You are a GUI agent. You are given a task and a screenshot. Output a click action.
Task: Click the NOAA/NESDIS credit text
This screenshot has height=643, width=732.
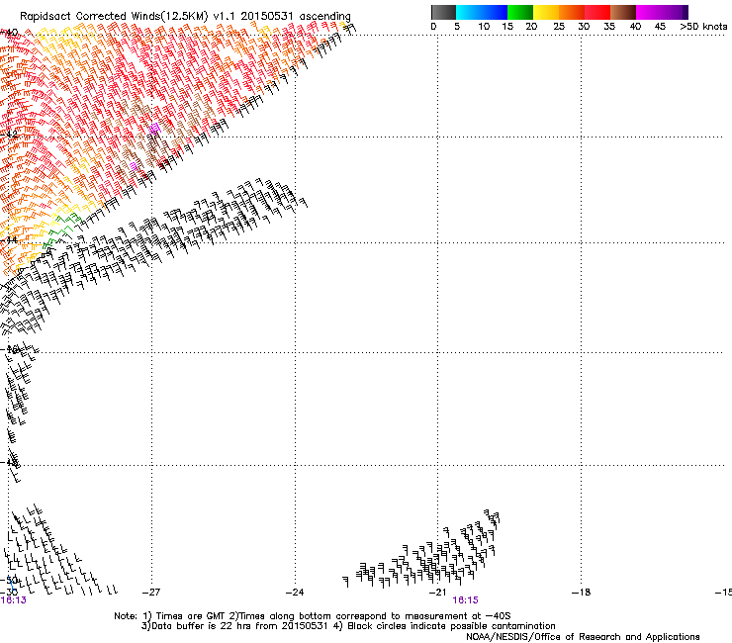tap(583, 636)
